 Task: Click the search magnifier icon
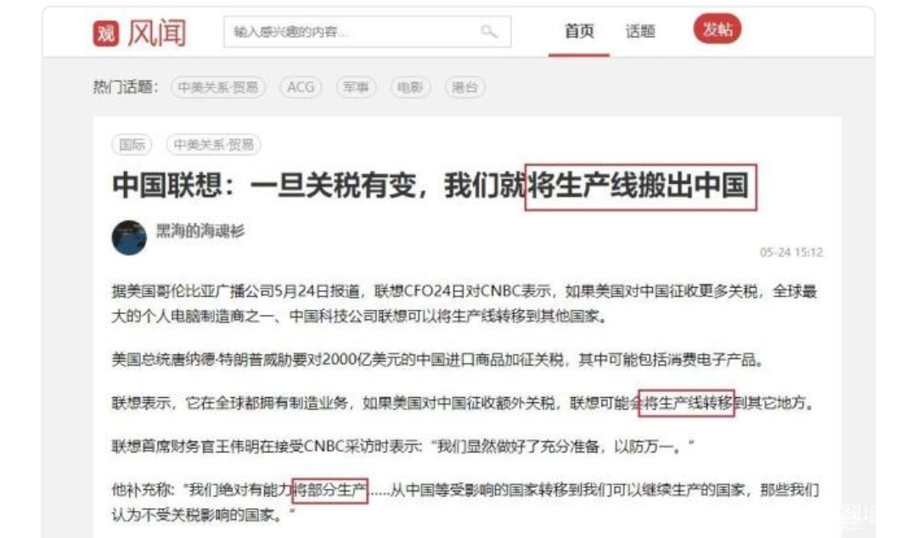pos(489,31)
